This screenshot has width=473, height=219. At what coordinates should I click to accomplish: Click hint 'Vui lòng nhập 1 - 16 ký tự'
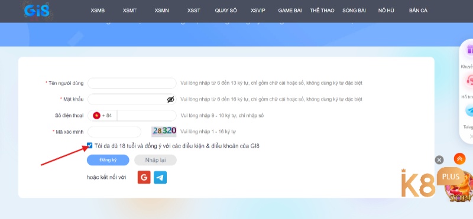(208, 132)
